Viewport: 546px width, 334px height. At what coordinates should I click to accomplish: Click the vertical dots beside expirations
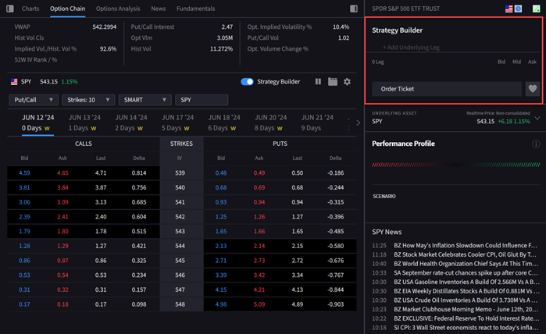(x=348, y=123)
